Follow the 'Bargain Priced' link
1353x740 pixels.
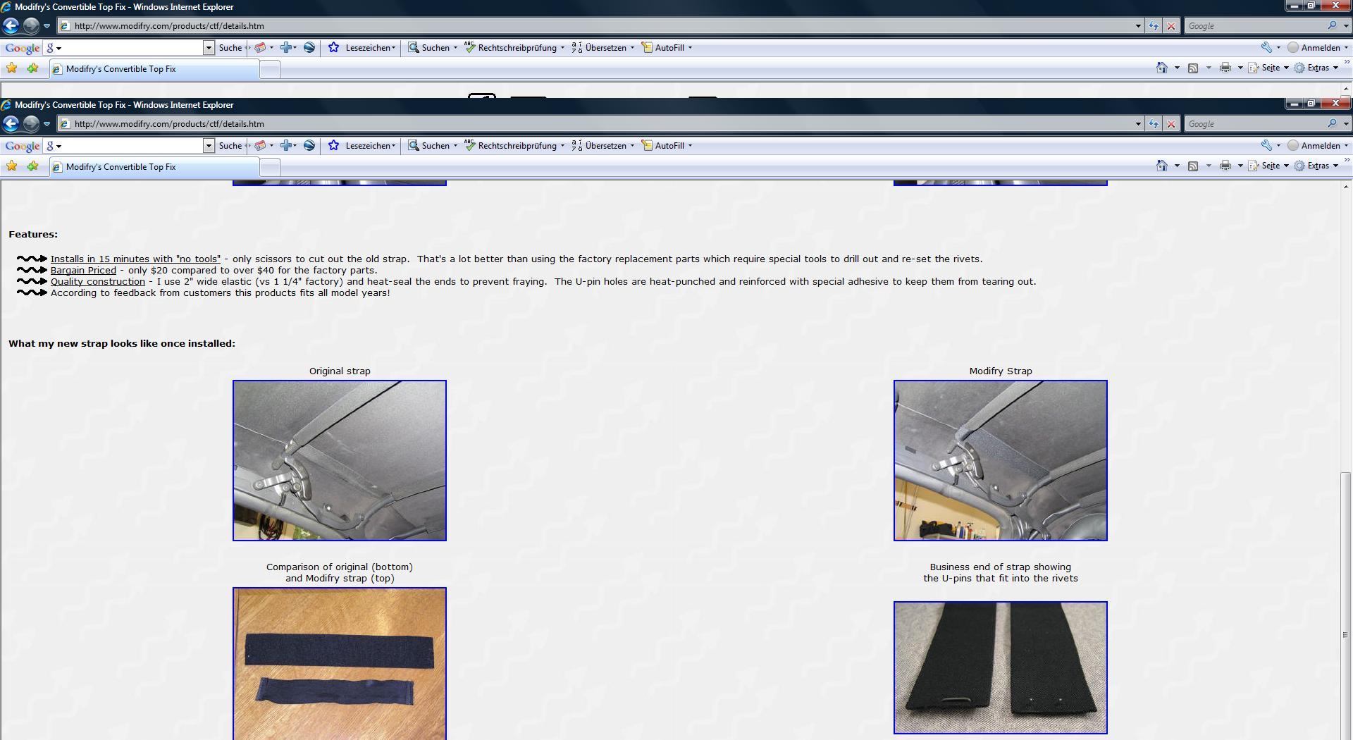83,271
